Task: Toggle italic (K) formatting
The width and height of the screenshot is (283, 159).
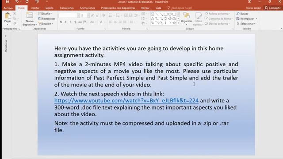Action: [66, 22]
